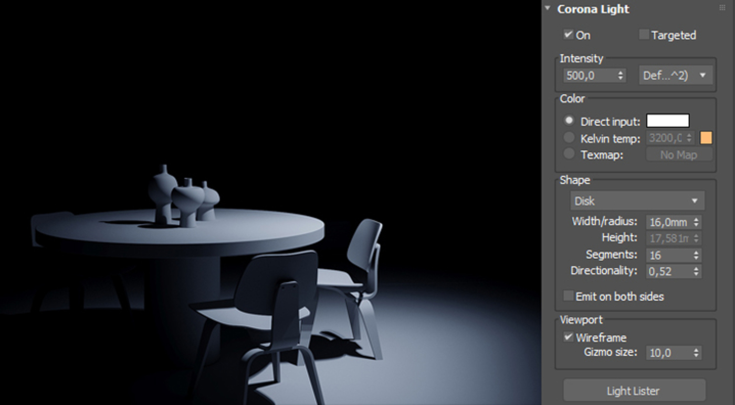Toggle the Wireframe checkbox

coord(568,337)
